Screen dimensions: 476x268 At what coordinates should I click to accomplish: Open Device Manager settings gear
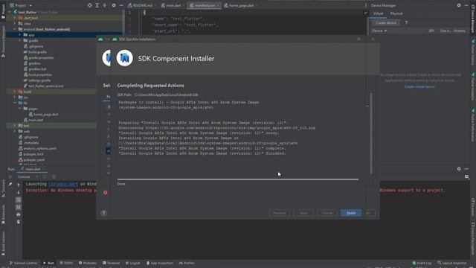coord(459,5)
